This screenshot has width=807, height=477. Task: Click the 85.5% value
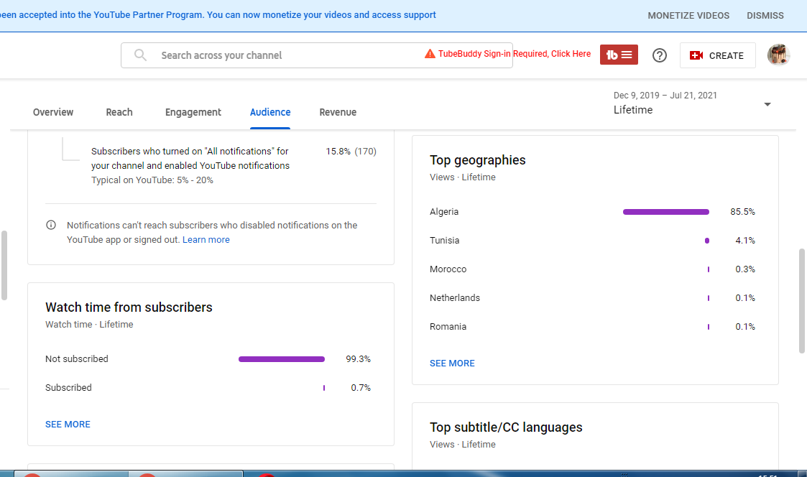tap(742, 212)
